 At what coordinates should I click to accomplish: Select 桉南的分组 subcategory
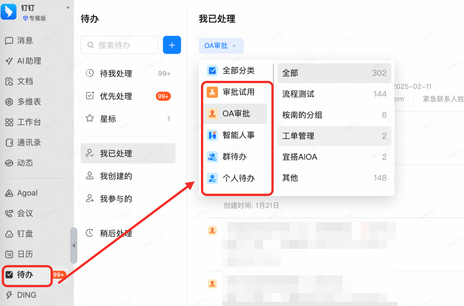click(334, 115)
